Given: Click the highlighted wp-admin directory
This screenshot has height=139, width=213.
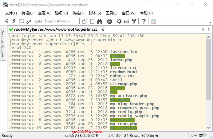Looking at the screenshot, I should point(120,100).
